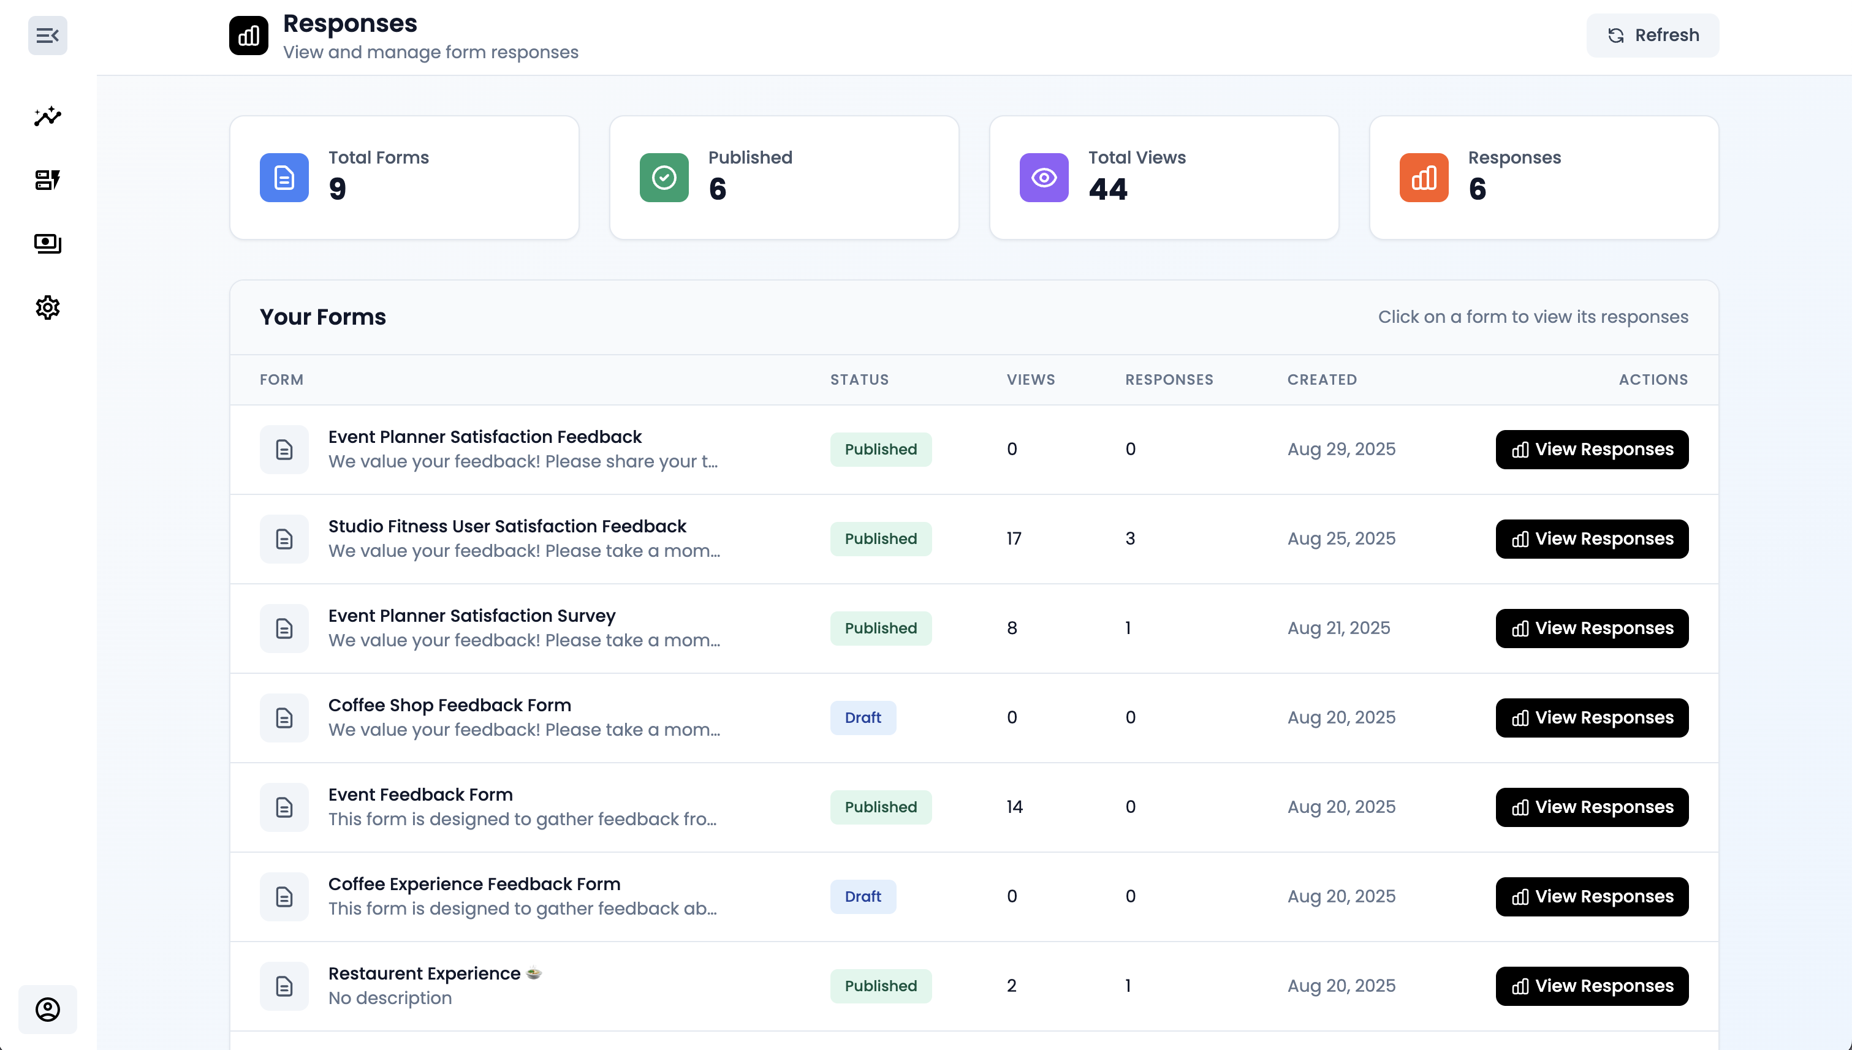Click the purple Total Views eye icon
Viewport: 1852px width, 1050px height.
1044,178
